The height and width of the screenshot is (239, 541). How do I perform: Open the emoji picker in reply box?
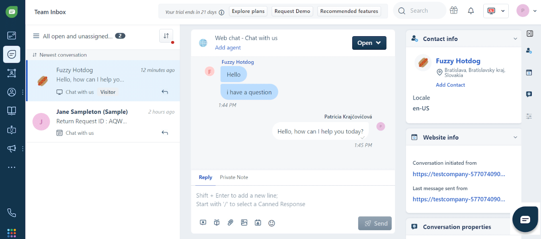(271, 223)
